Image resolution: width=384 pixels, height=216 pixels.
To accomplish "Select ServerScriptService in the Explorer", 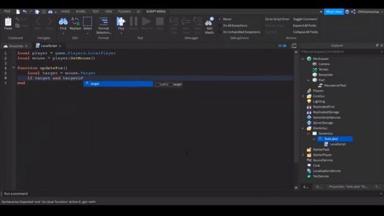I will pyautogui.click(x=326, y=118).
